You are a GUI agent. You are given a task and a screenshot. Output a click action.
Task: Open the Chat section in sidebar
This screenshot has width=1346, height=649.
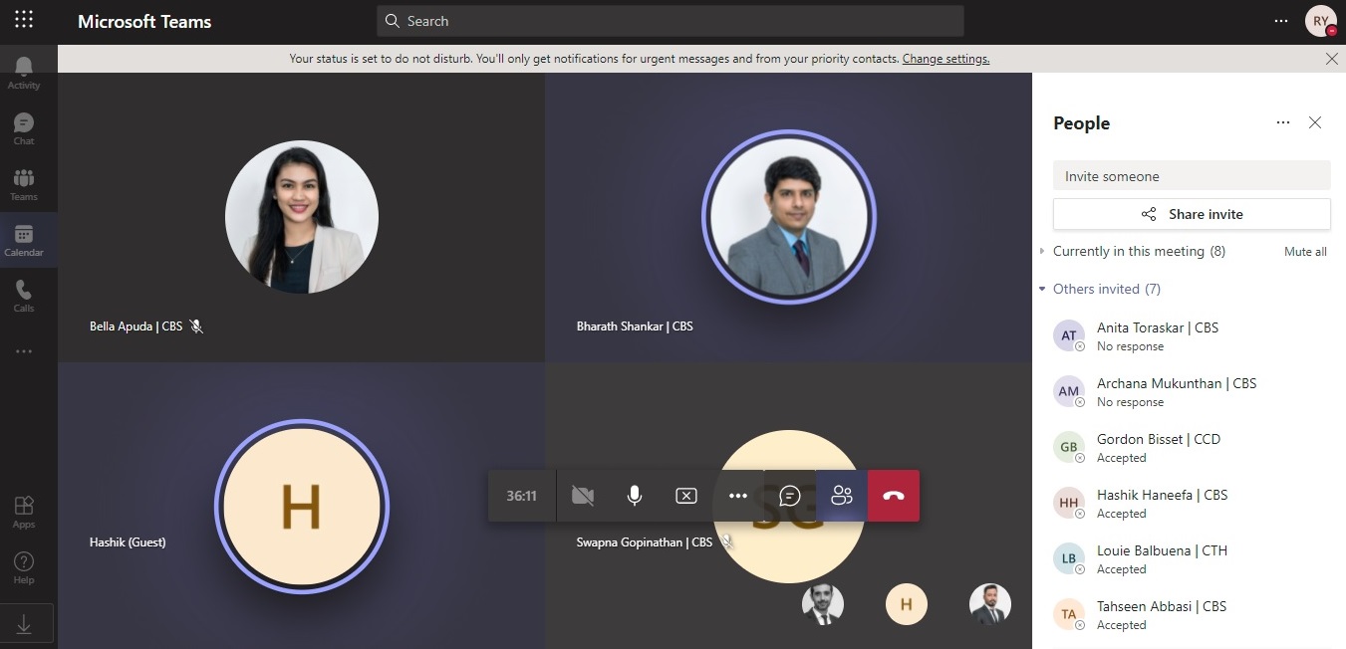[24, 127]
